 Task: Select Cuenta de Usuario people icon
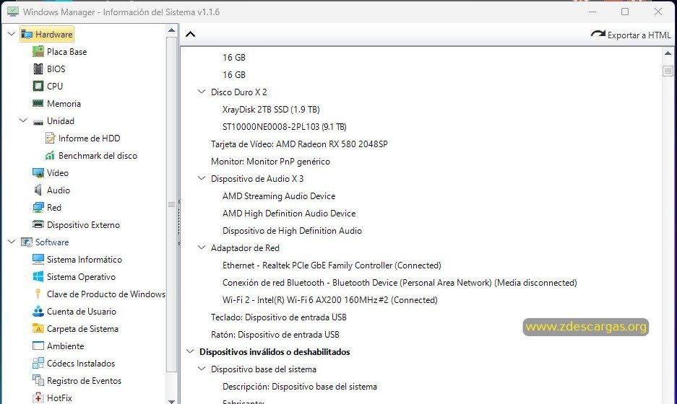coord(38,312)
